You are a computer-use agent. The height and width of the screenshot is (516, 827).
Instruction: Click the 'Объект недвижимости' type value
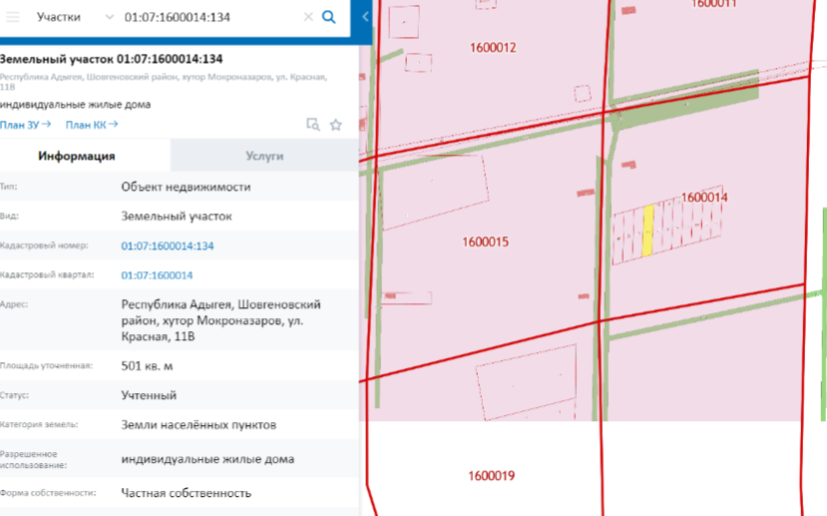[x=186, y=187]
